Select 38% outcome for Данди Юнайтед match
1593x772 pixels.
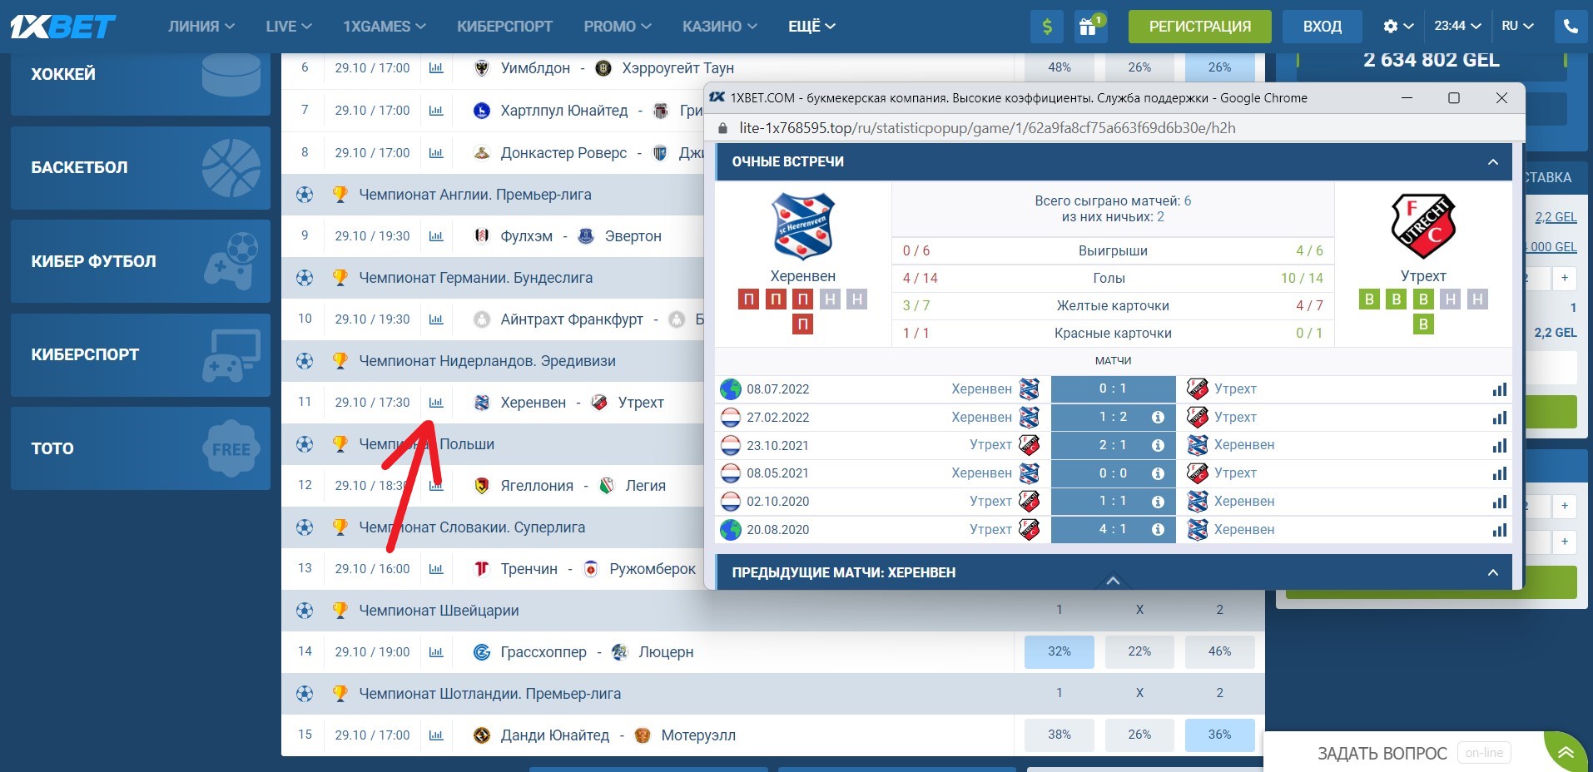tap(1060, 735)
